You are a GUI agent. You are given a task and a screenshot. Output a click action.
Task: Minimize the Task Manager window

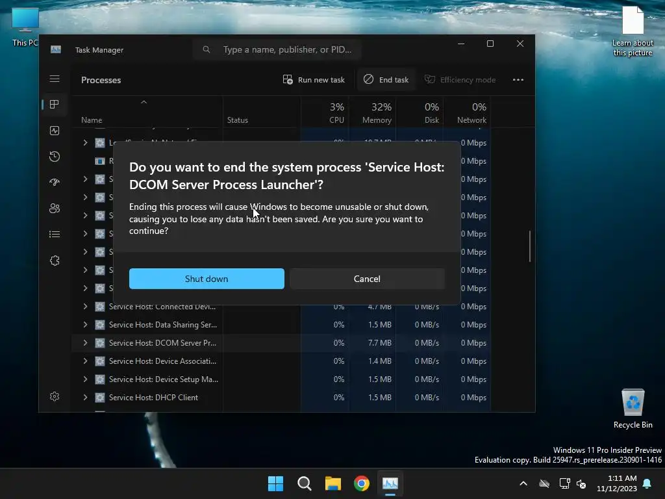tap(461, 44)
